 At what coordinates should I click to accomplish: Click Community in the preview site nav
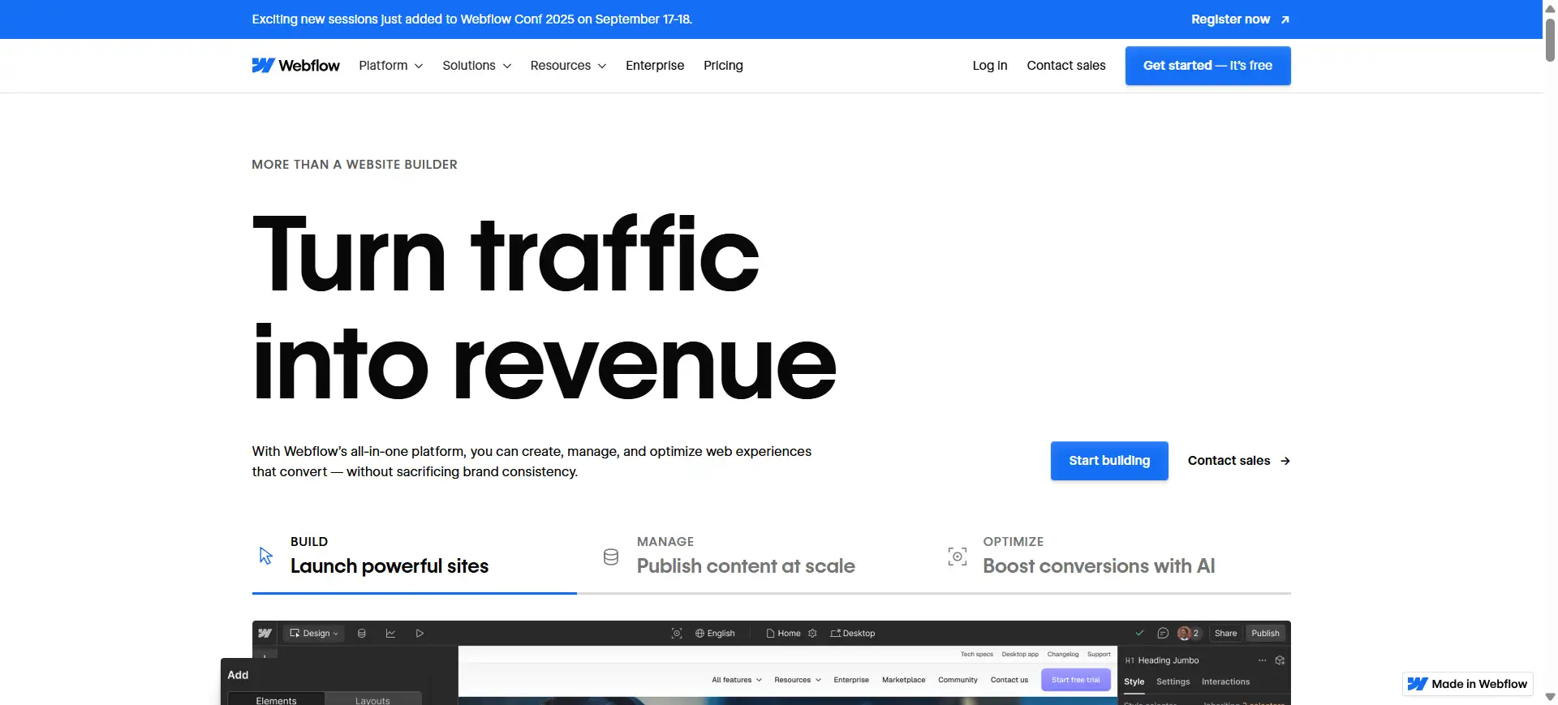point(958,680)
